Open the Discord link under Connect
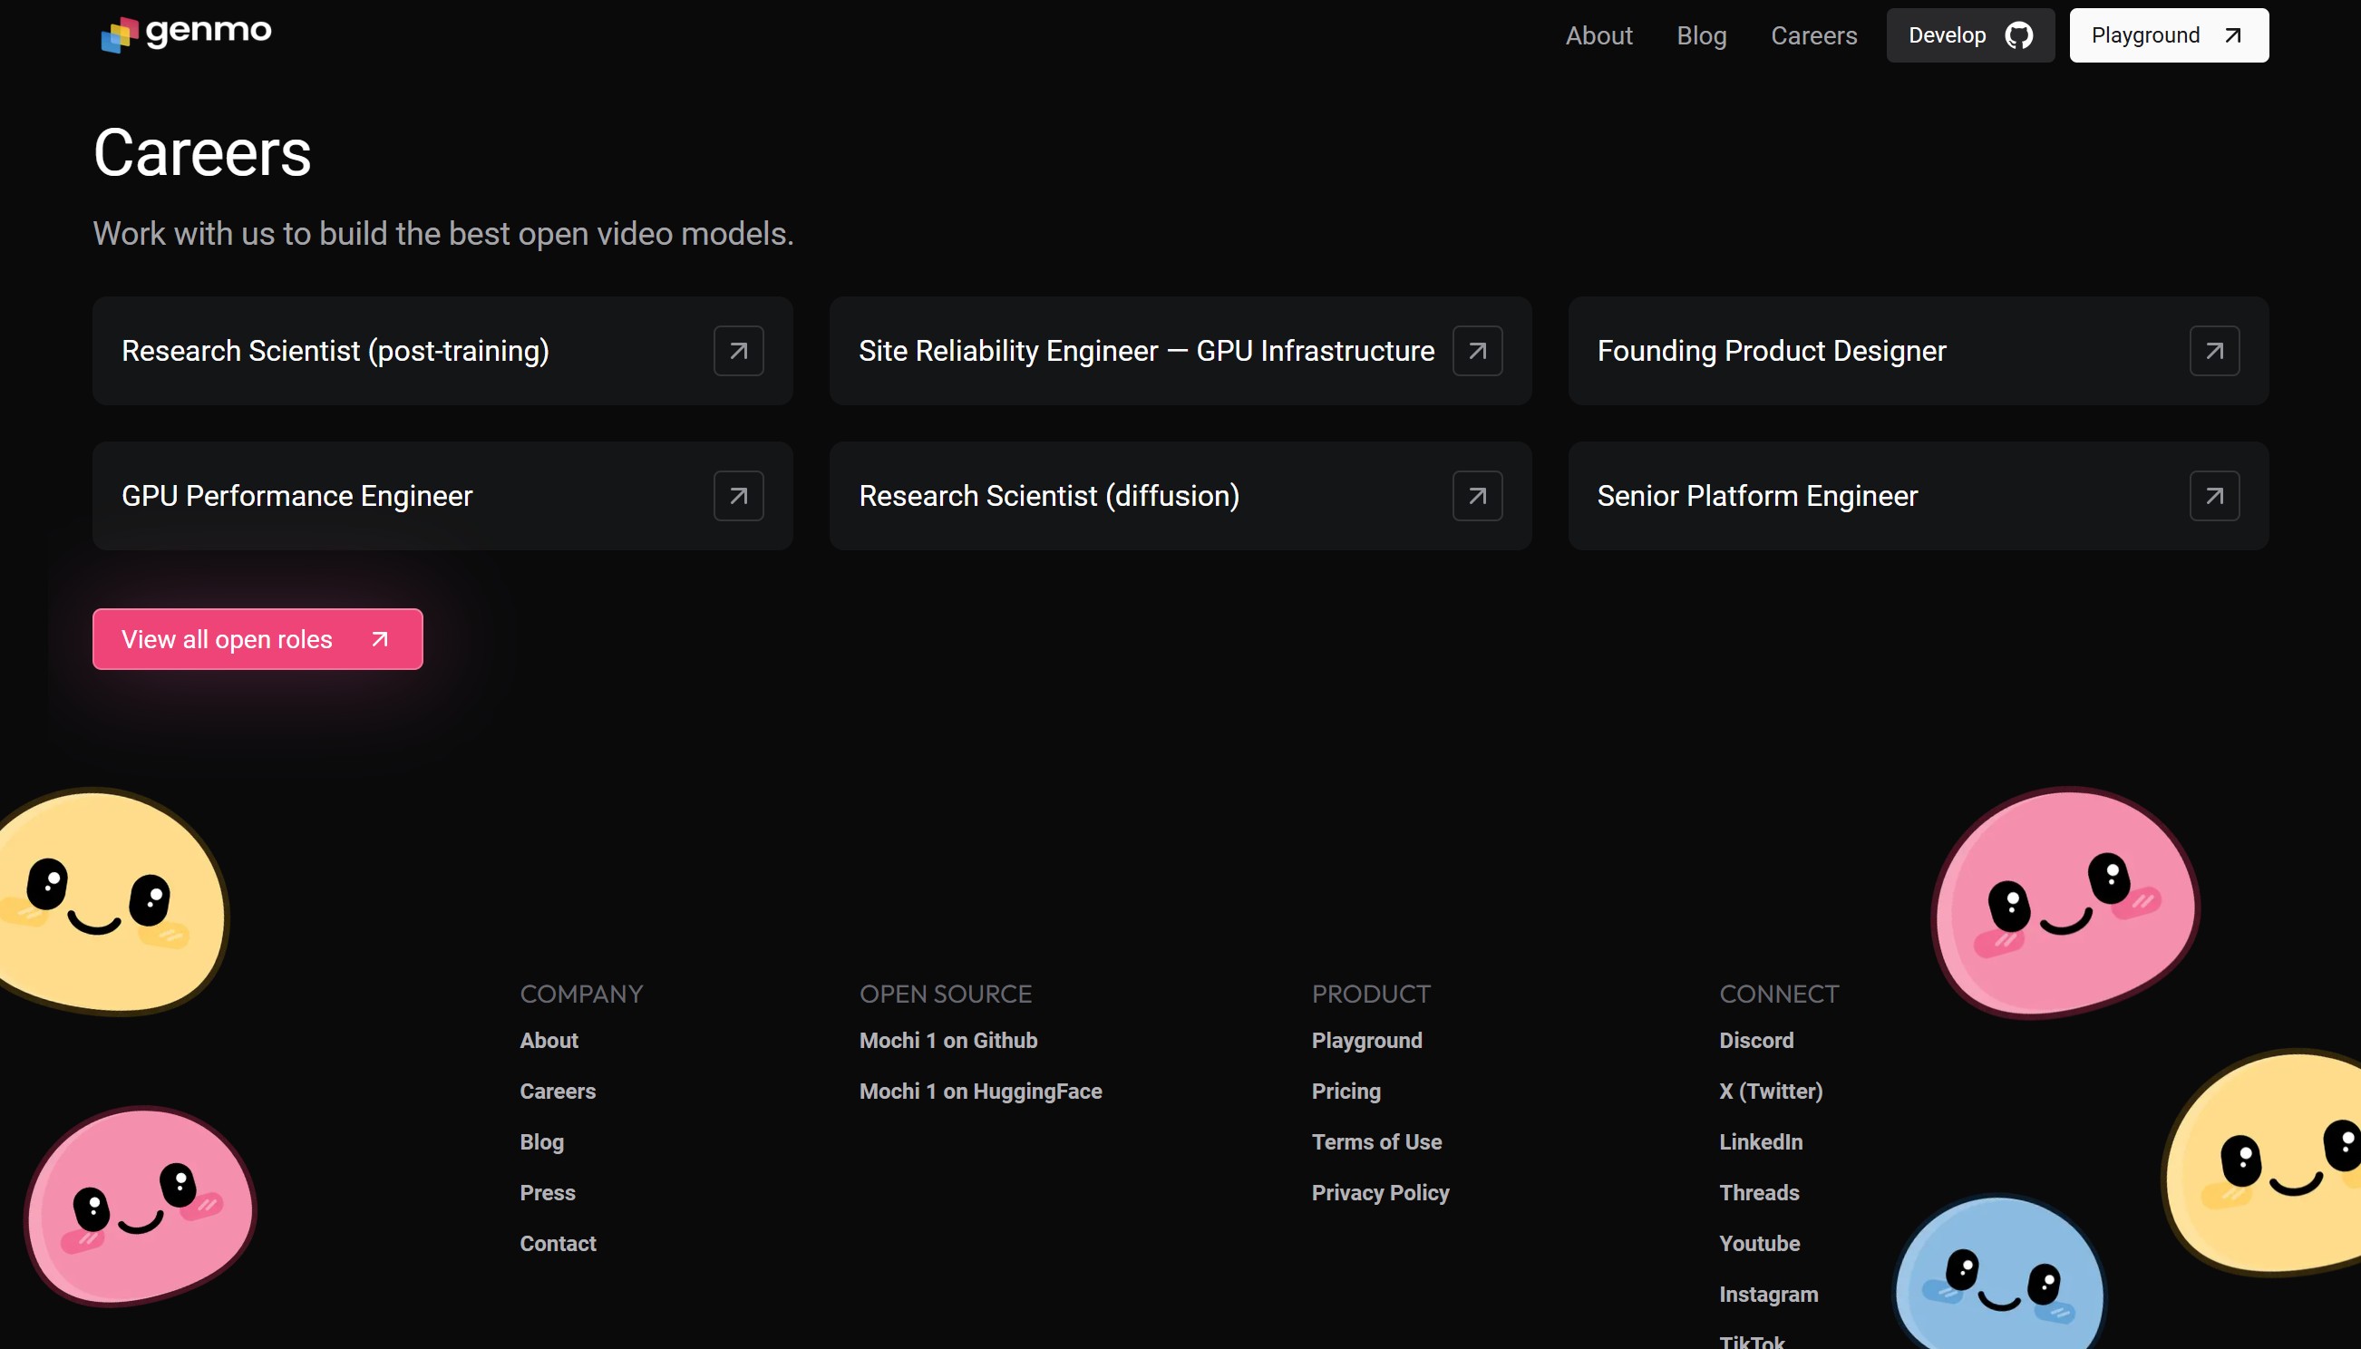 click(1756, 1040)
